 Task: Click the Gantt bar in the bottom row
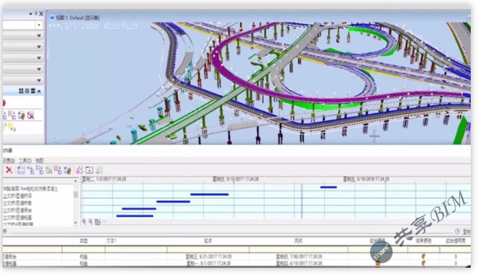point(135,216)
